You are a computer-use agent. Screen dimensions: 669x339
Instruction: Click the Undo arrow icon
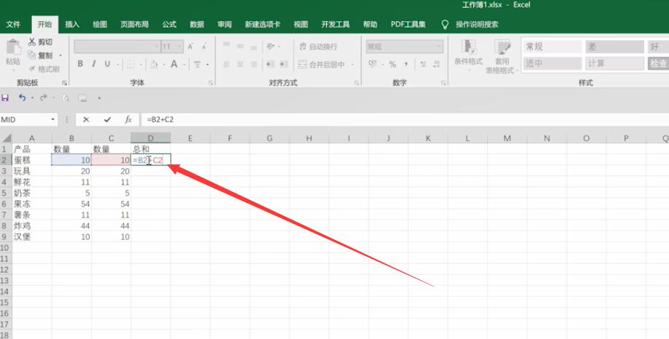pos(22,98)
